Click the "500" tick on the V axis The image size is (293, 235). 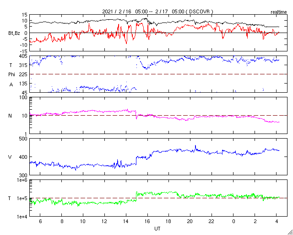[x=23, y=139]
